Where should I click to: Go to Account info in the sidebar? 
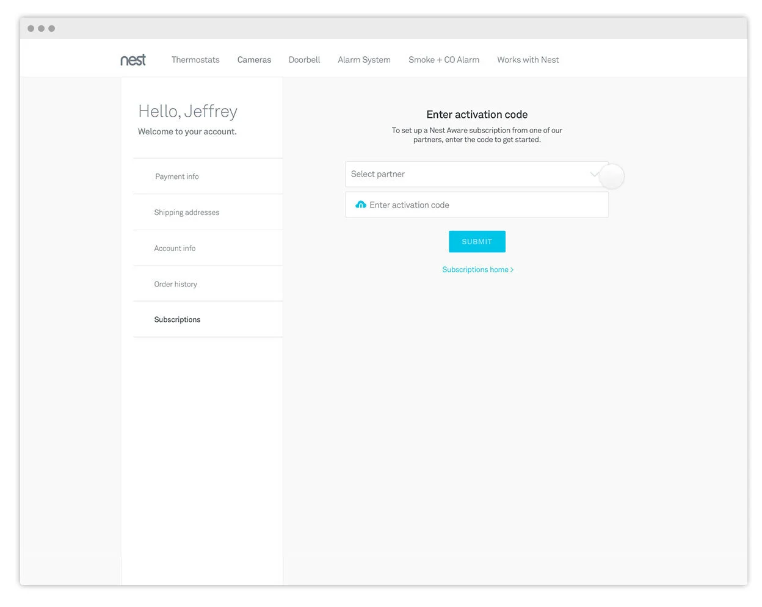pyautogui.click(x=208, y=249)
